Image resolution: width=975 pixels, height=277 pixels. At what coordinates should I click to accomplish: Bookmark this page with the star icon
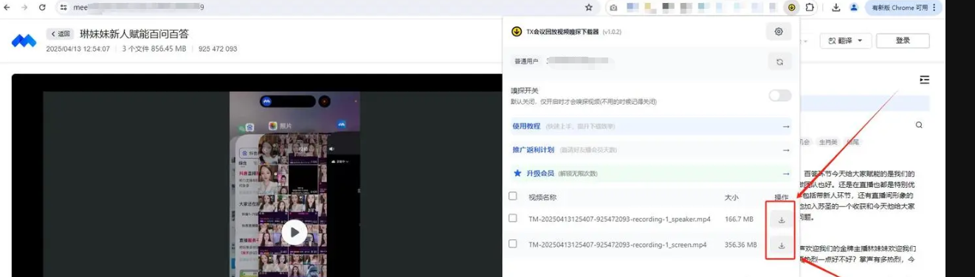pyautogui.click(x=588, y=7)
